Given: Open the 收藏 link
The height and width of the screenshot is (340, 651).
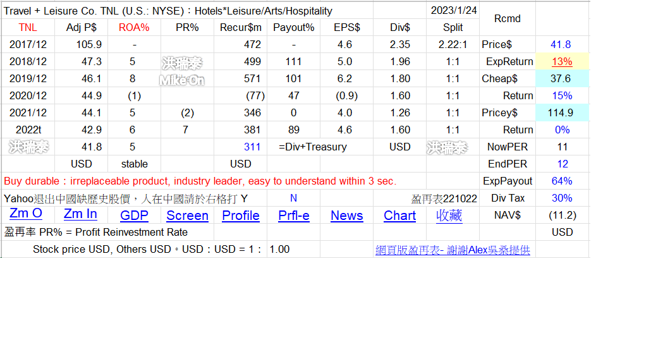Looking at the screenshot, I should pyautogui.click(x=449, y=216).
